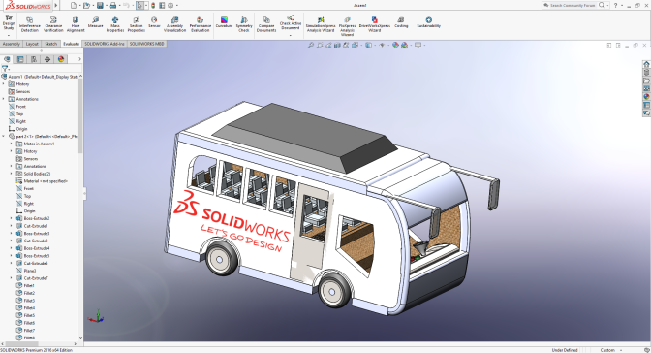
Task: Run the Hole Alignment check
Action: (76, 24)
